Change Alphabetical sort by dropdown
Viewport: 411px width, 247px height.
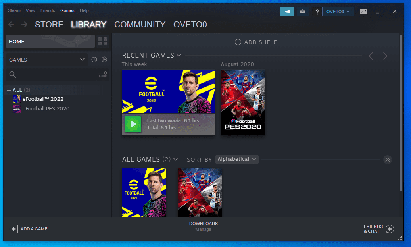tap(237, 159)
